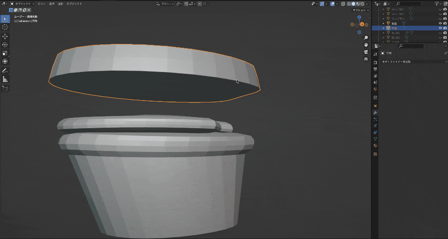
Task: Open the 選択 menu
Action: coord(52,4)
